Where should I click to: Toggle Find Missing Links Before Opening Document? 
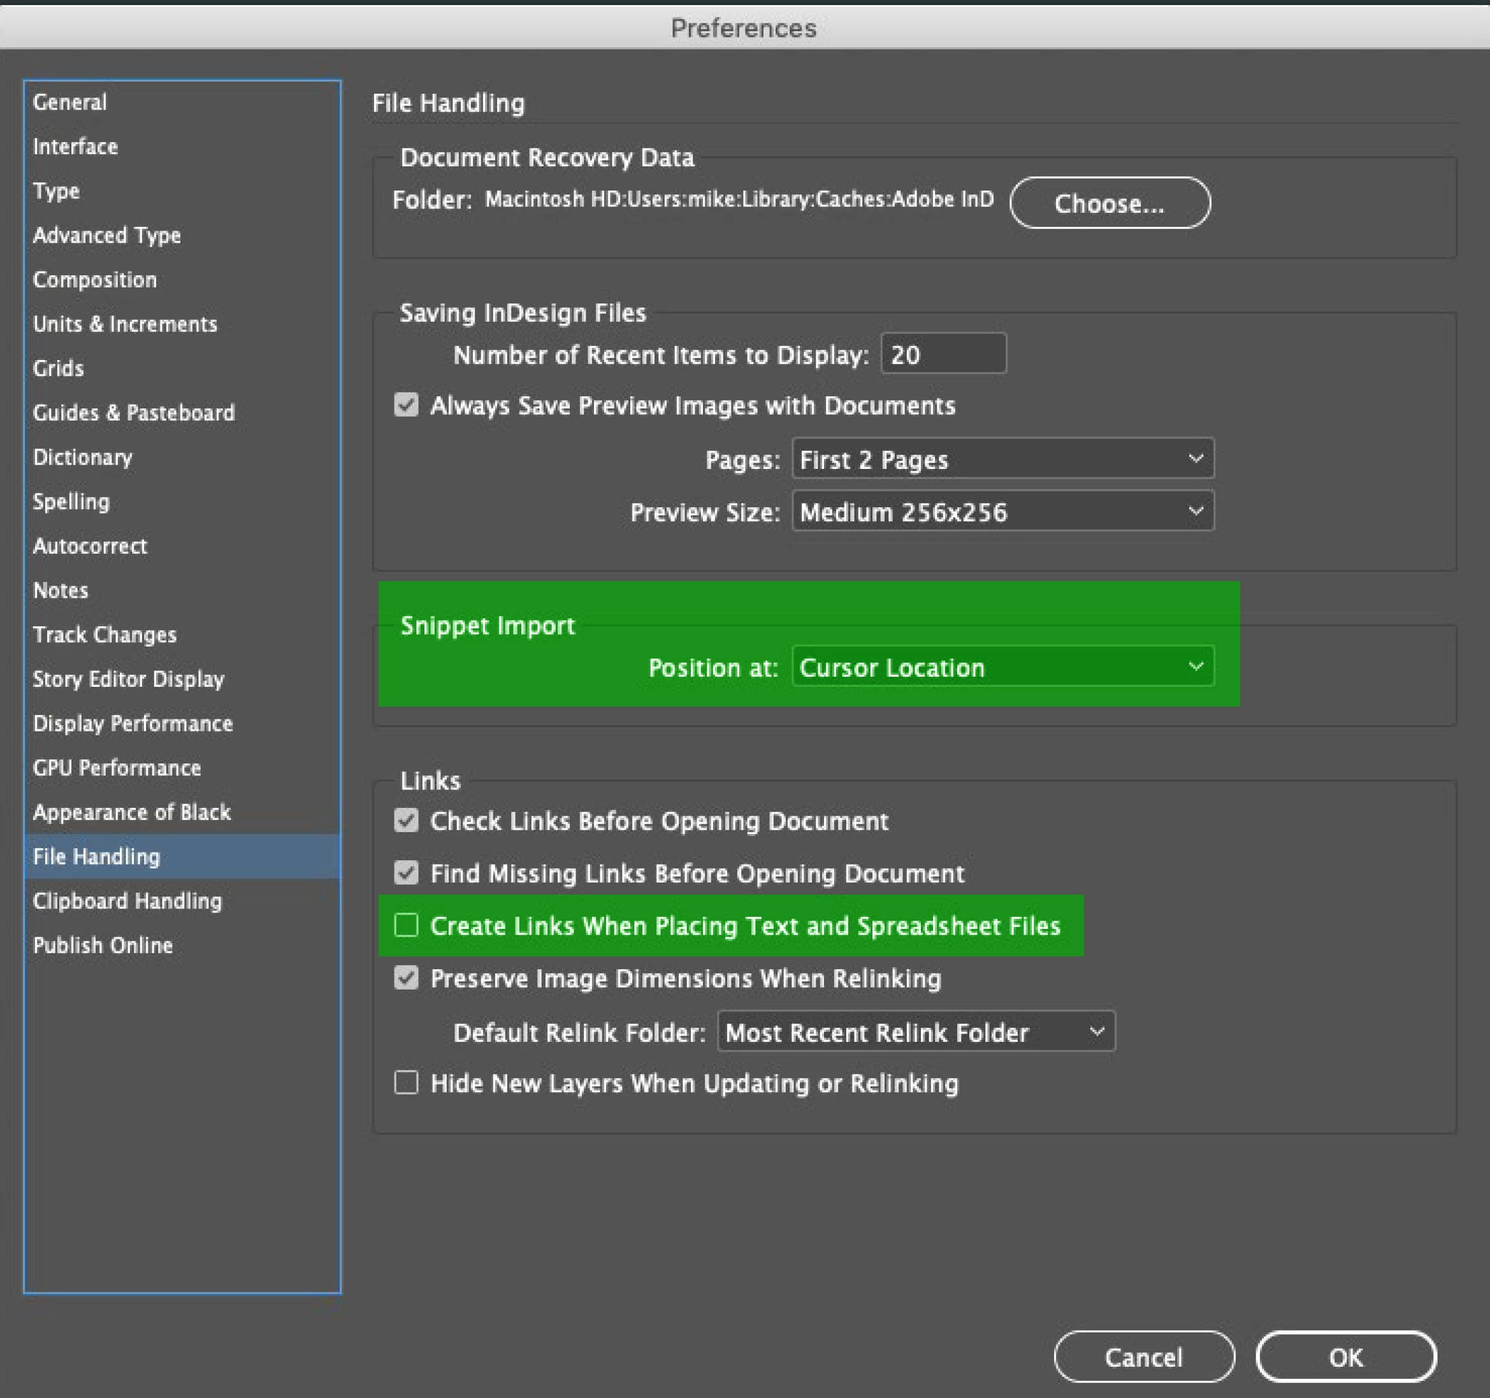[x=405, y=873]
